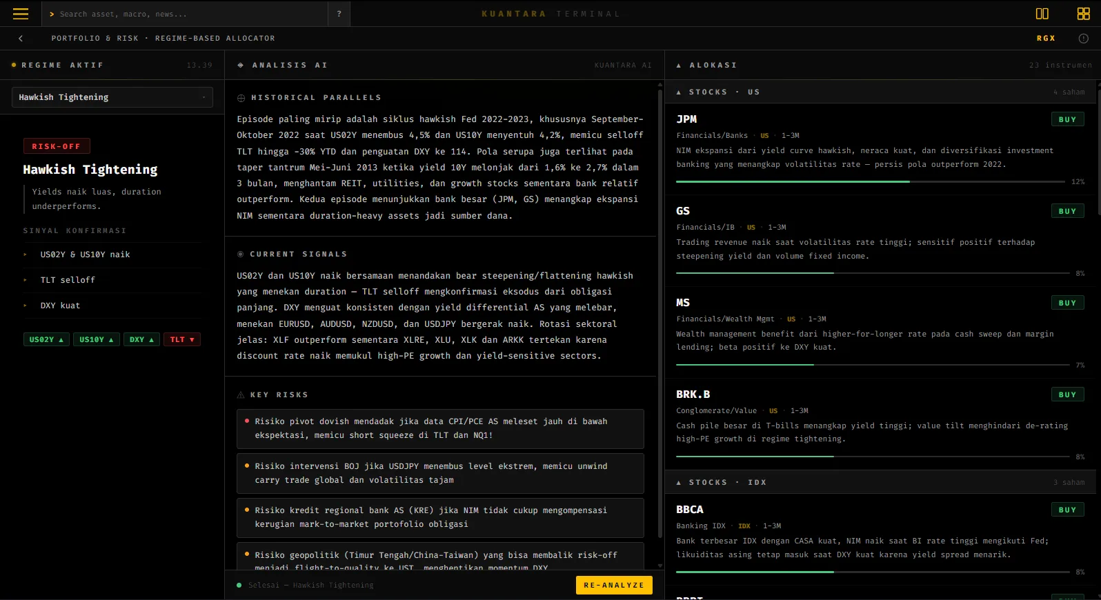Click the BBCA ticker name
The image size is (1101, 600).
coord(690,510)
